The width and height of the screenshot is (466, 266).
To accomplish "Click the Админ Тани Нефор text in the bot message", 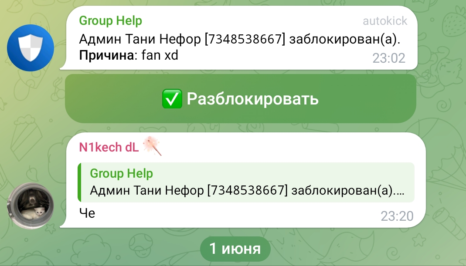I will [139, 39].
